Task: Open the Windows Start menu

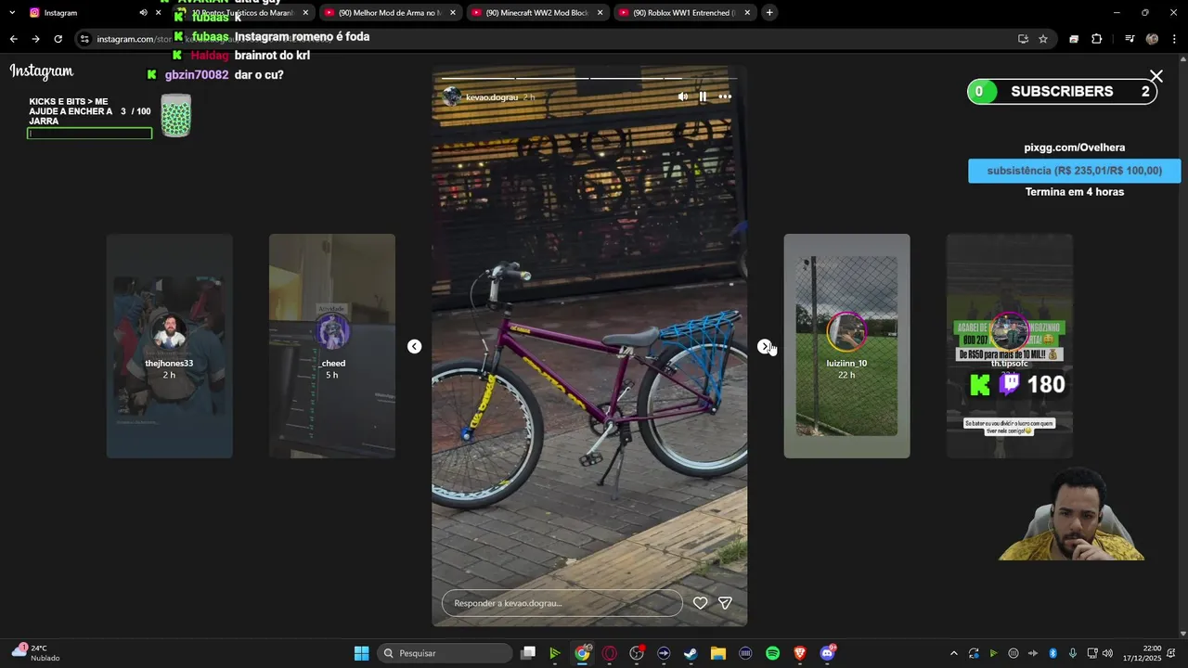Action: point(361,653)
